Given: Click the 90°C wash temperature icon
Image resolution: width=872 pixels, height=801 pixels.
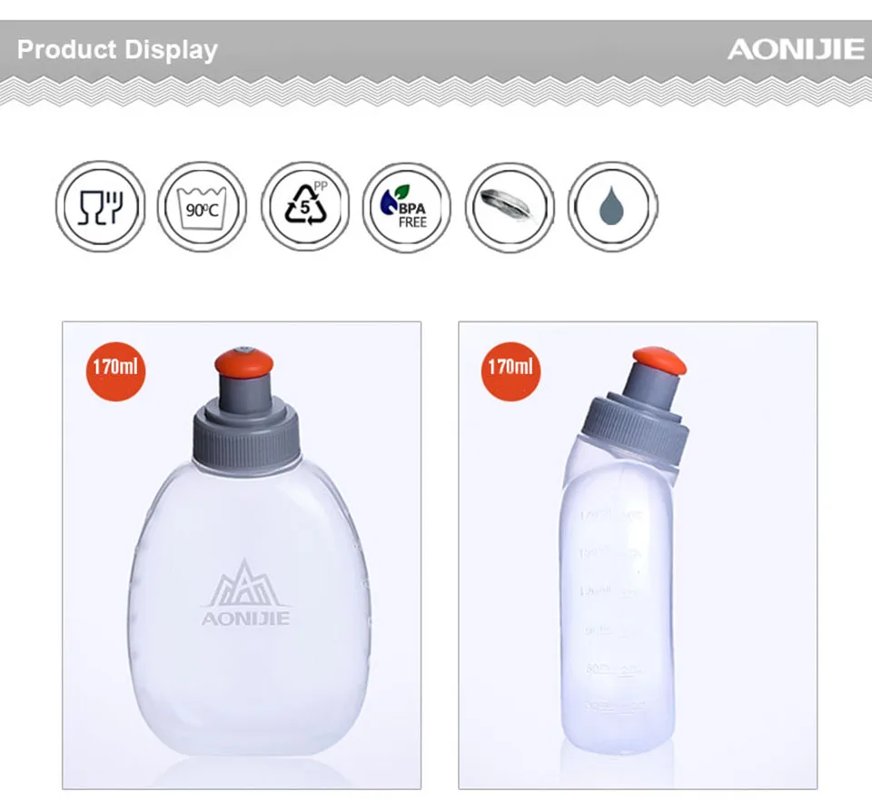Looking at the screenshot, I should [x=202, y=207].
